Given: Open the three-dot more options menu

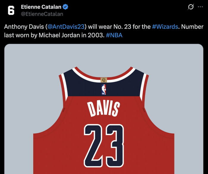Looking at the screenshot, I should (200, 7).
